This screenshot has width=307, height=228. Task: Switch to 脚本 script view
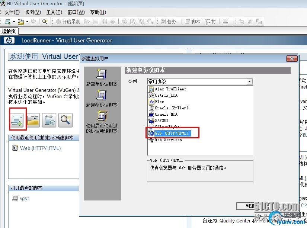(193, 22)
